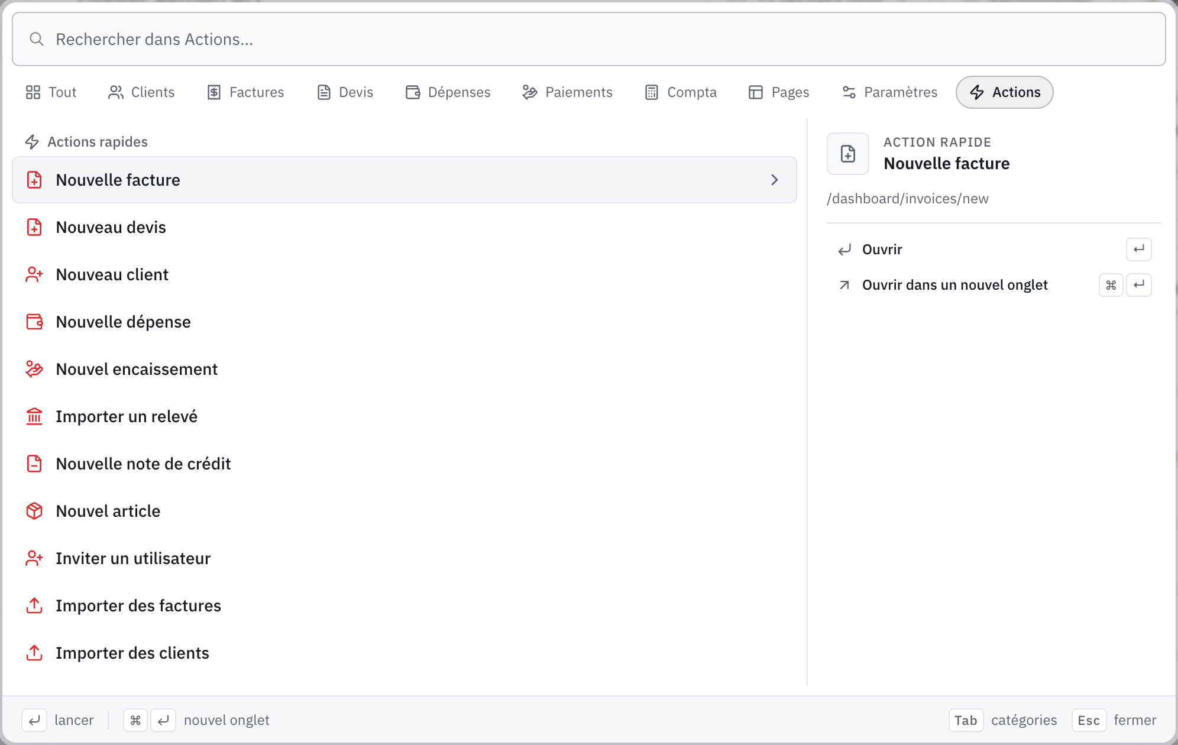The image size is (1178, 745).
Task: Click Ouvrir in the preview panel
Action: tap(993, 250)
